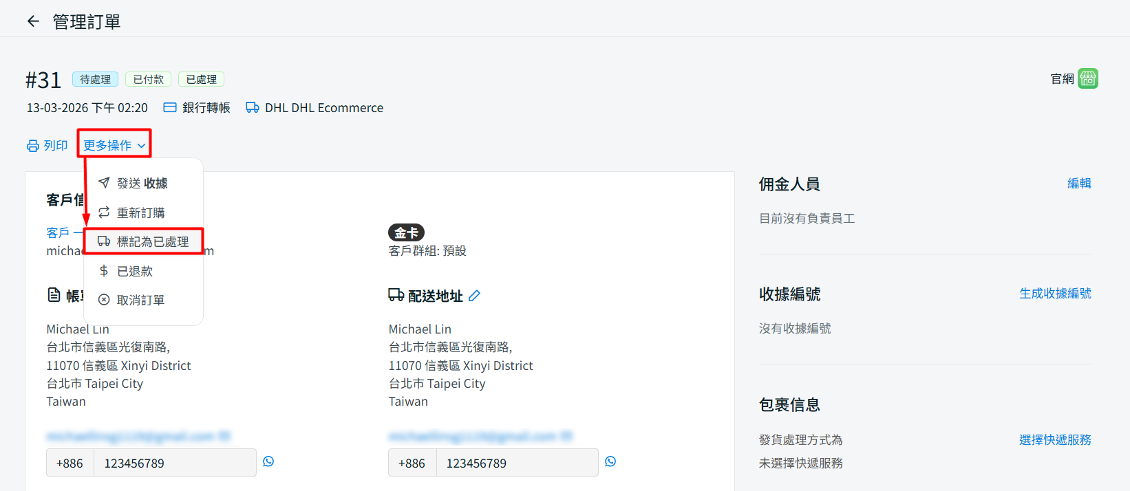Viewport: 1130px width, 491px height.
Task: Click the billing phone number field
Action: (x=174, y=463)
